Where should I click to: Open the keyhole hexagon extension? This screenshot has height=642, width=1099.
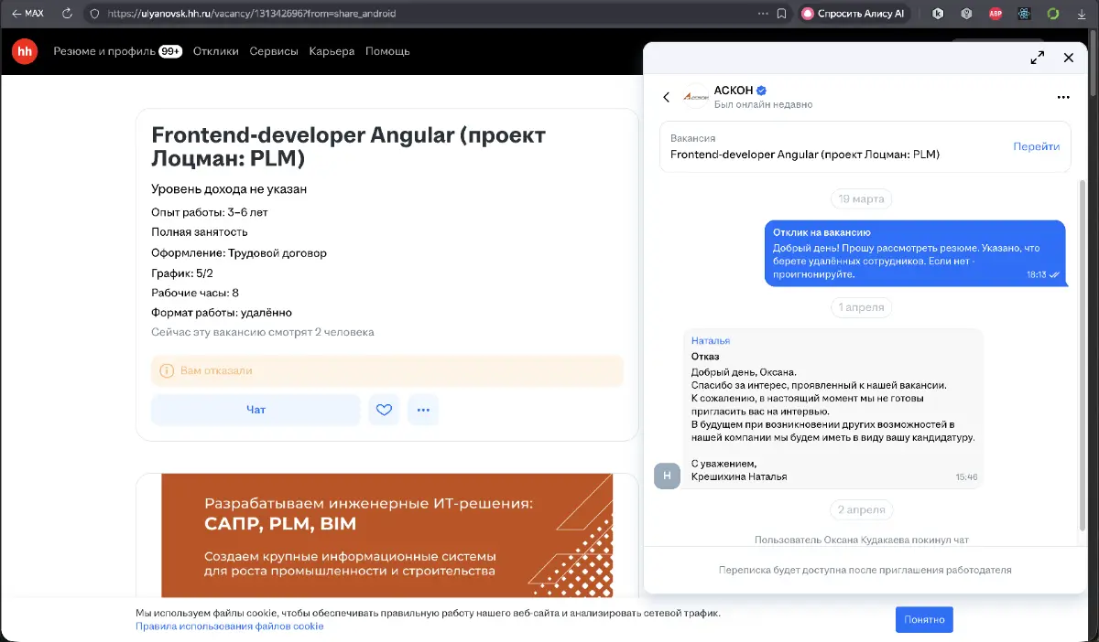pos(966,14)
